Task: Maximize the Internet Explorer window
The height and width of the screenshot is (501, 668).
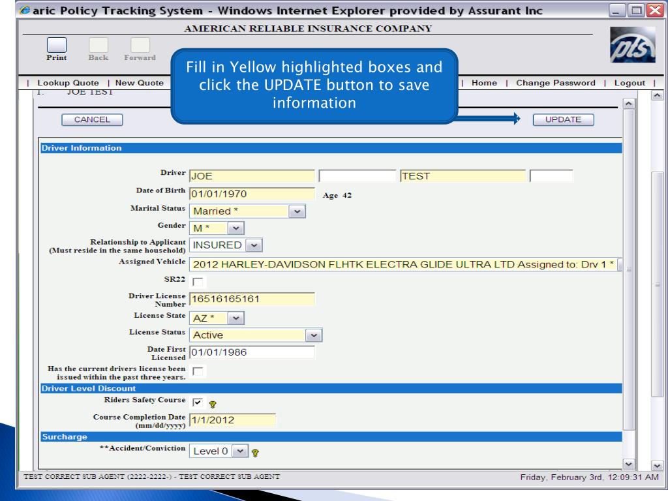Action: (636, 10)
